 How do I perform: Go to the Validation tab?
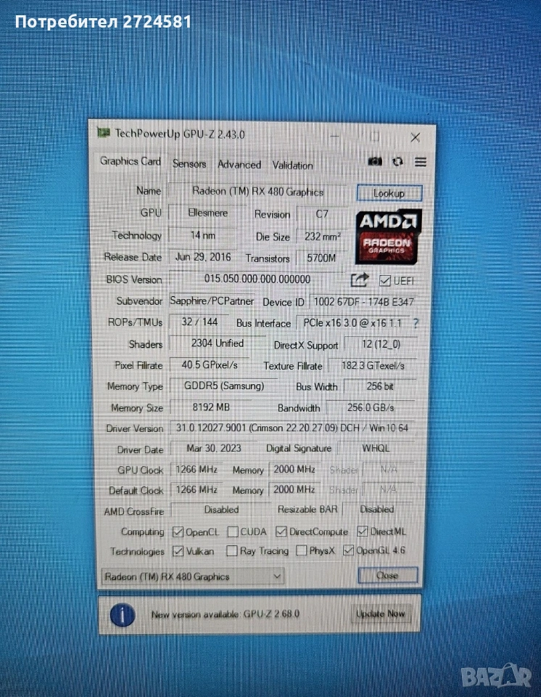(x=292, y=165)
